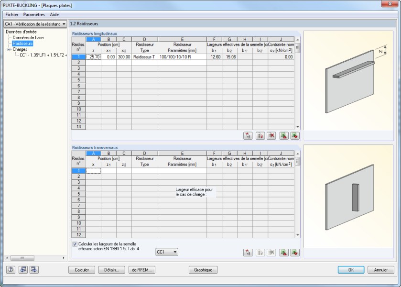This screenshot has width=401, height=287.
Task: Click the help question-mark icon at bottom left
Action: click(11, 270)
